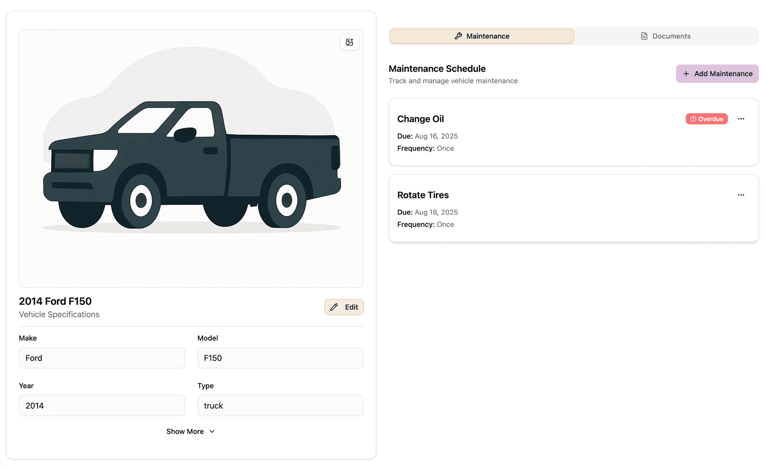The height and width of the screenshot is (470, 766).
Task: Open the change-photo icon on the vehicle image
Action: tap(349, 42)
